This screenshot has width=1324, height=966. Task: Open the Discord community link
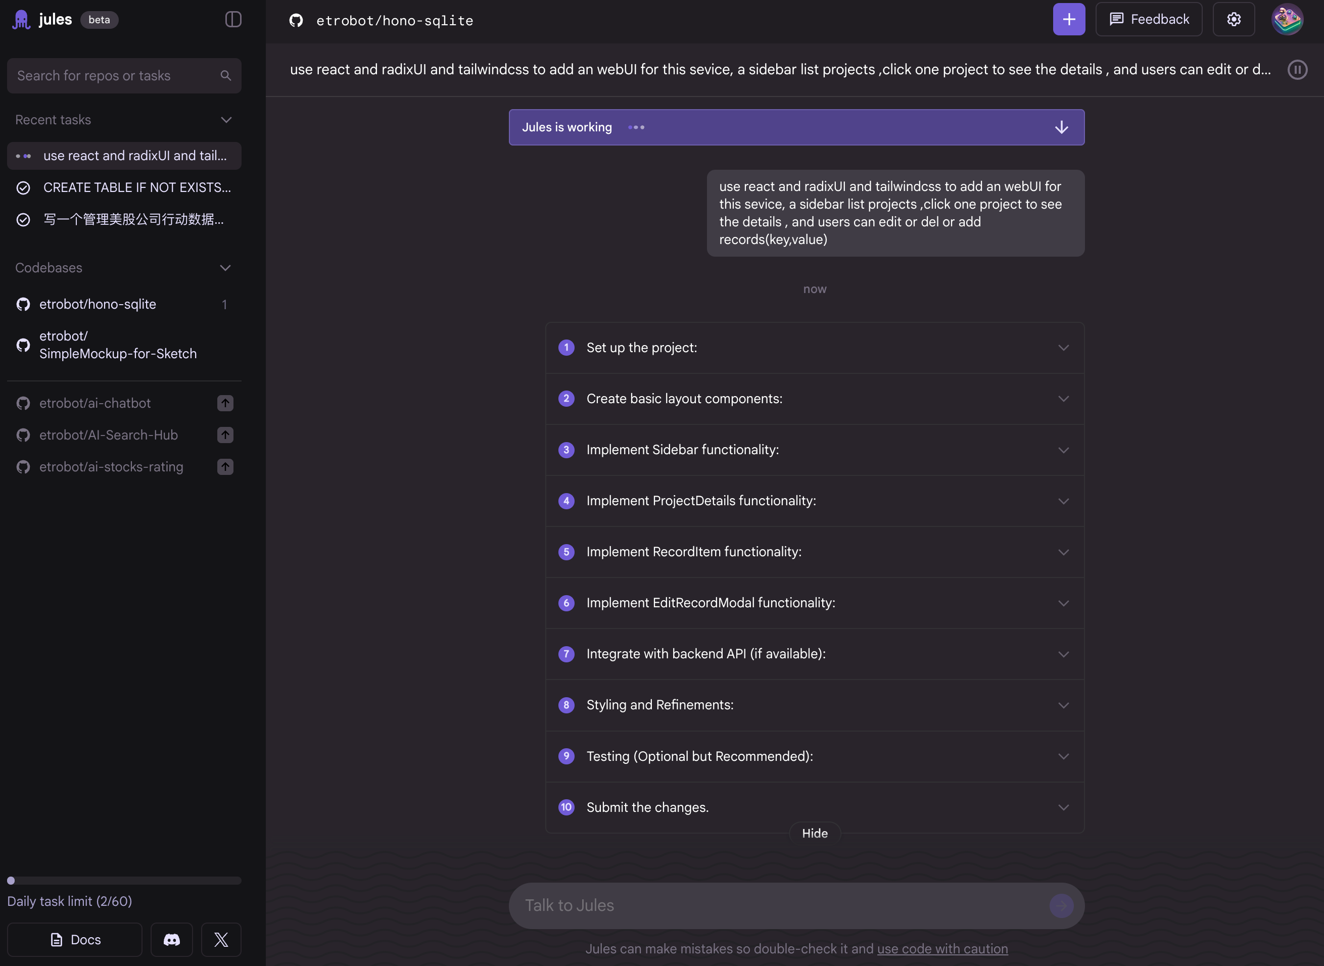pyautogui.click(x=171, y=940)
